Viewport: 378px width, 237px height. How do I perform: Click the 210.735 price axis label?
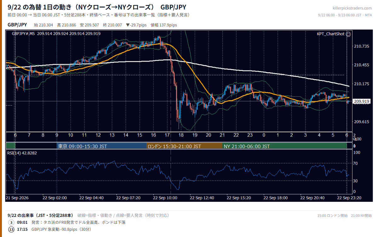point(362,47)
